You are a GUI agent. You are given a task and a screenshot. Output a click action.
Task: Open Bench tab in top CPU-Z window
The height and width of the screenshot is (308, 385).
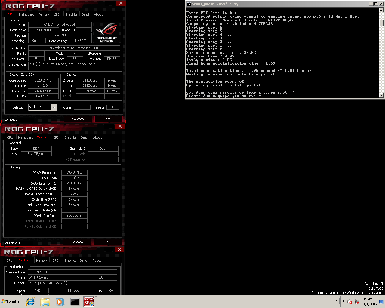(x=86, y=14)
